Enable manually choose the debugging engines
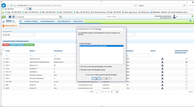The width and height of the screenshot is (194, 107). tap(80, 70)
